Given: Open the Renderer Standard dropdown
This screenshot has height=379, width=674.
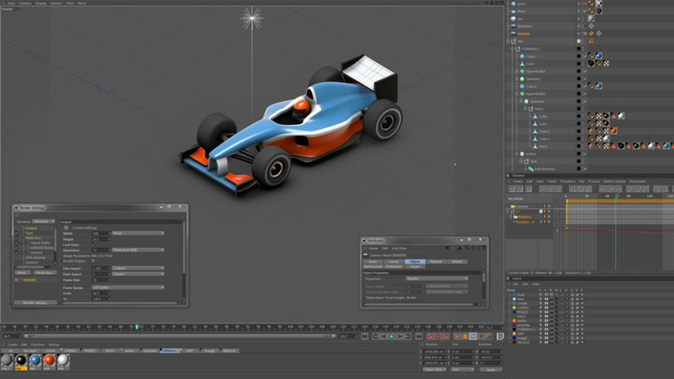Looking at the screenshot, I should pos(43,221).
